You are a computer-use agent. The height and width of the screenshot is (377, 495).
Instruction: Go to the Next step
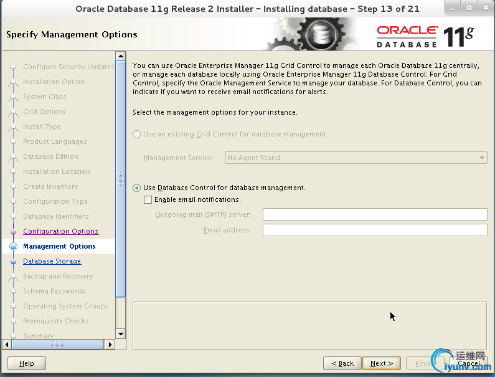(x=382, y=363)
